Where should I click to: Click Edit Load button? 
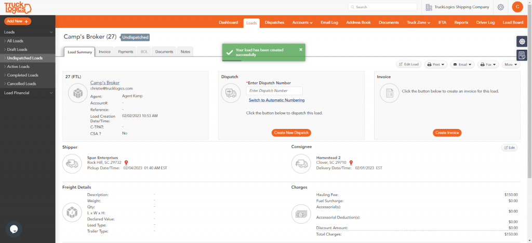(409, 64)
